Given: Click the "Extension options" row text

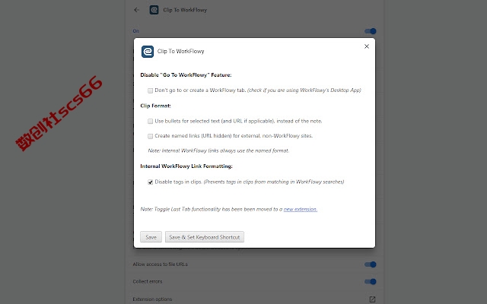Looking at the screenshot, I should pyautogui.click(x=152, y=299).
